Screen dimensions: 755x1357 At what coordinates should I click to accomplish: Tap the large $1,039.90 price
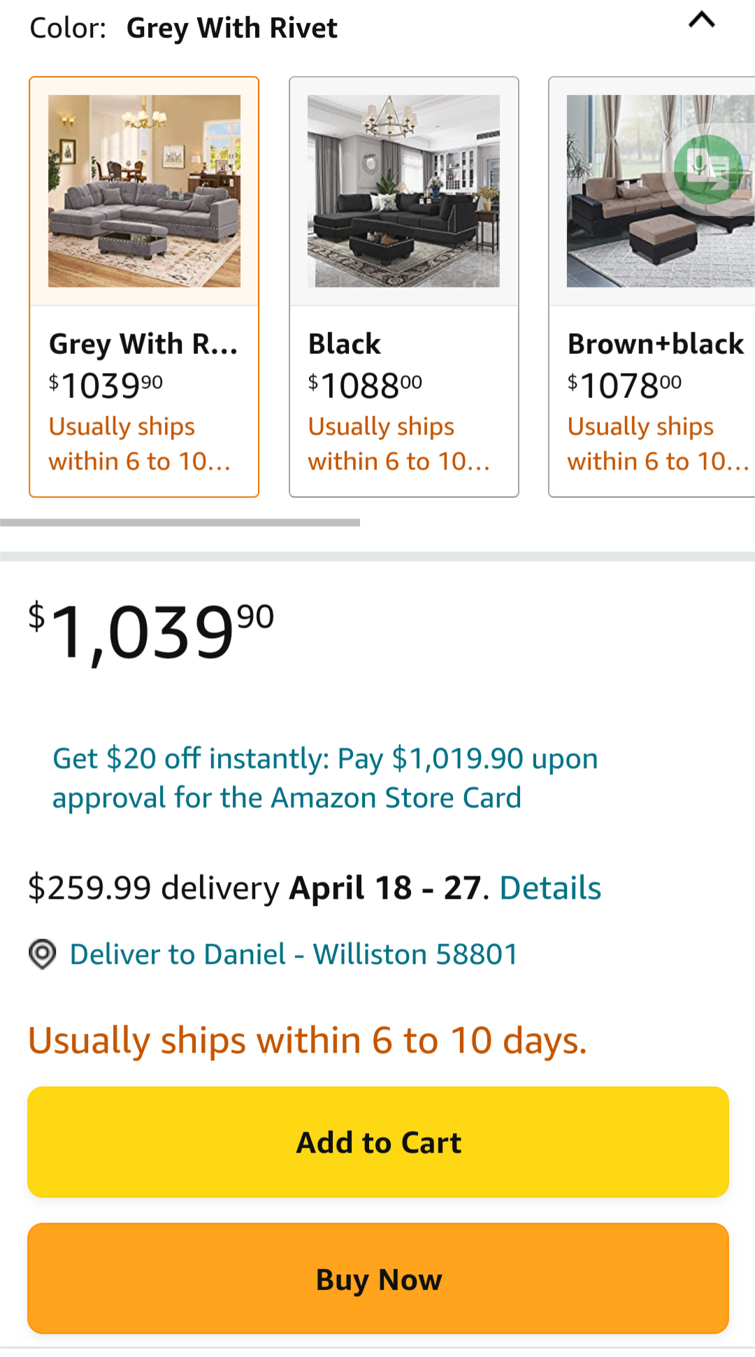click(x=151, y=632)
